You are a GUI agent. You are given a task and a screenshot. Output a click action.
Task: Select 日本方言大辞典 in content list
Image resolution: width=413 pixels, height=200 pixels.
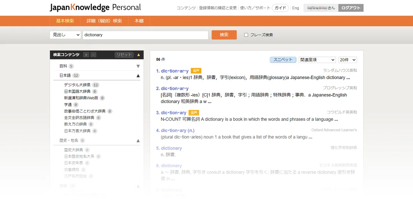click(x=77, y=131)
